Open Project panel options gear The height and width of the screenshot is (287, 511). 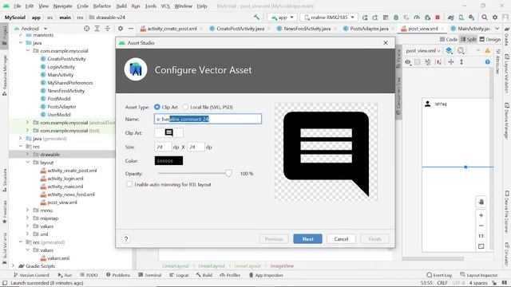coord(121,29)
